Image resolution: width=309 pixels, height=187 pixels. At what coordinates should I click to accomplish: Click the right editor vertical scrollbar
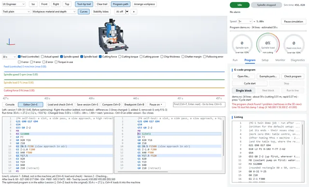click(223, 138)
